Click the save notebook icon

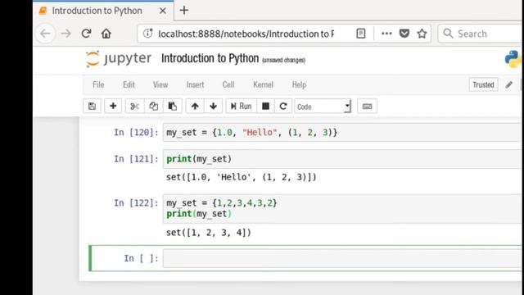point(92,107)
